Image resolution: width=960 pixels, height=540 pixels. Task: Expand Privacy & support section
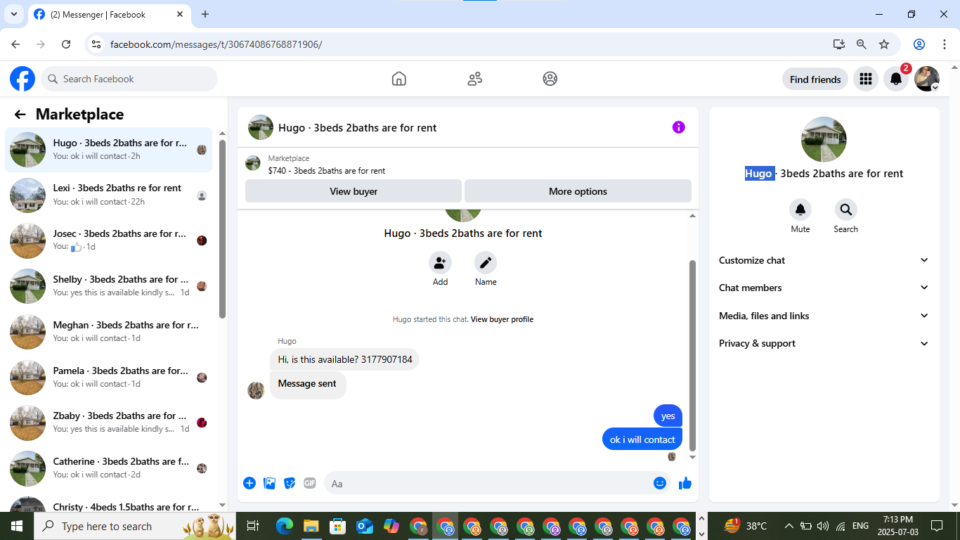coord(824,343)
